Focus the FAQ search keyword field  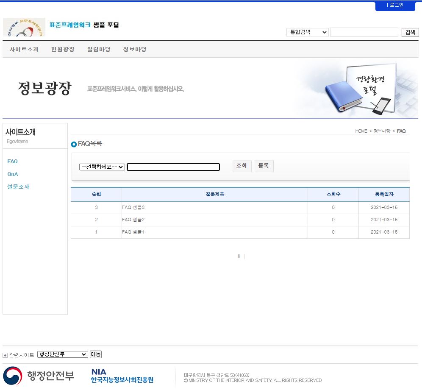[173, 167]
